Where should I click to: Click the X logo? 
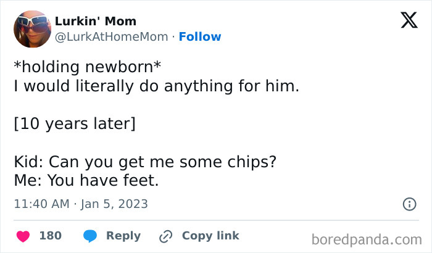409,22
